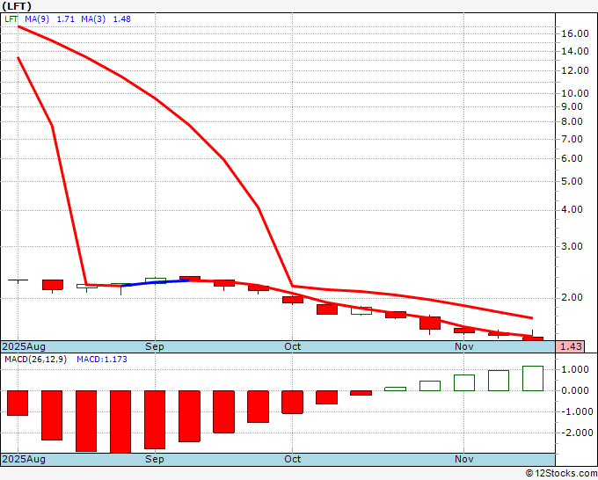598x480 pixels.
Task: Click the 14.00 price axis label
Action: click(x=575, y=52)
